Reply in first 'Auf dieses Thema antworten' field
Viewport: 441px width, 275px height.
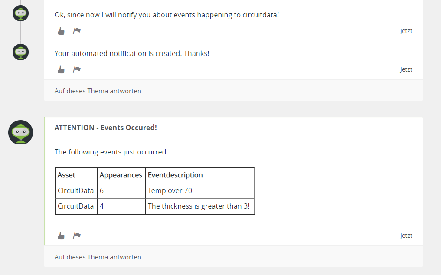pyautogui.click(x=98, y=91)
